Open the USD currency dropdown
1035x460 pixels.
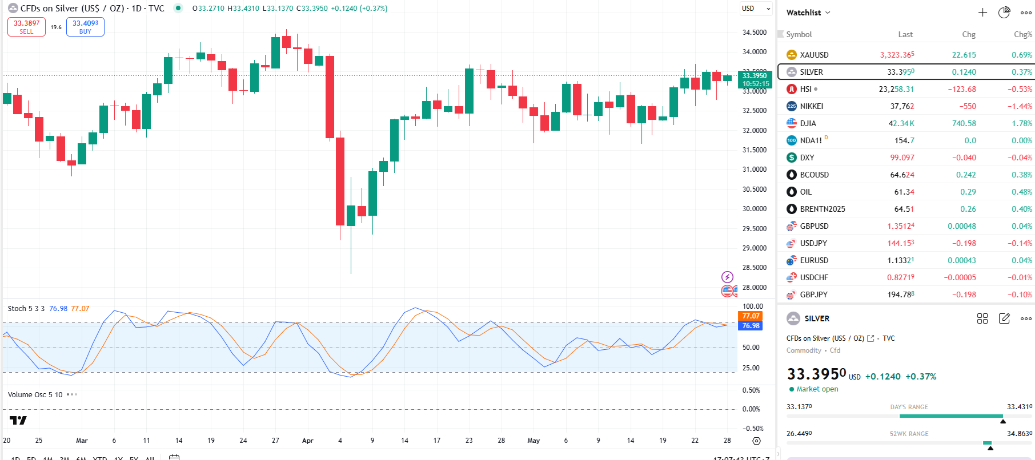[756, 9]
